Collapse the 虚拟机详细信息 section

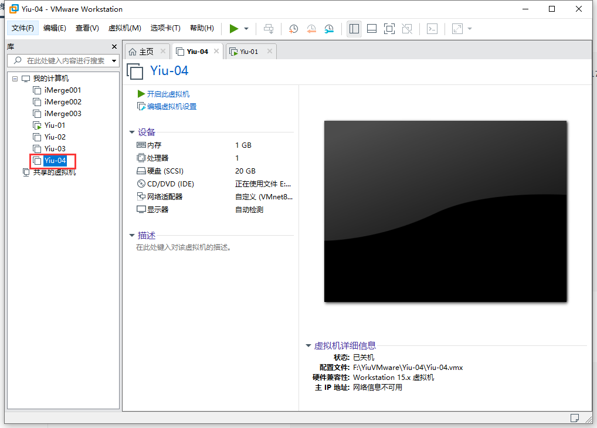(308, 346)
